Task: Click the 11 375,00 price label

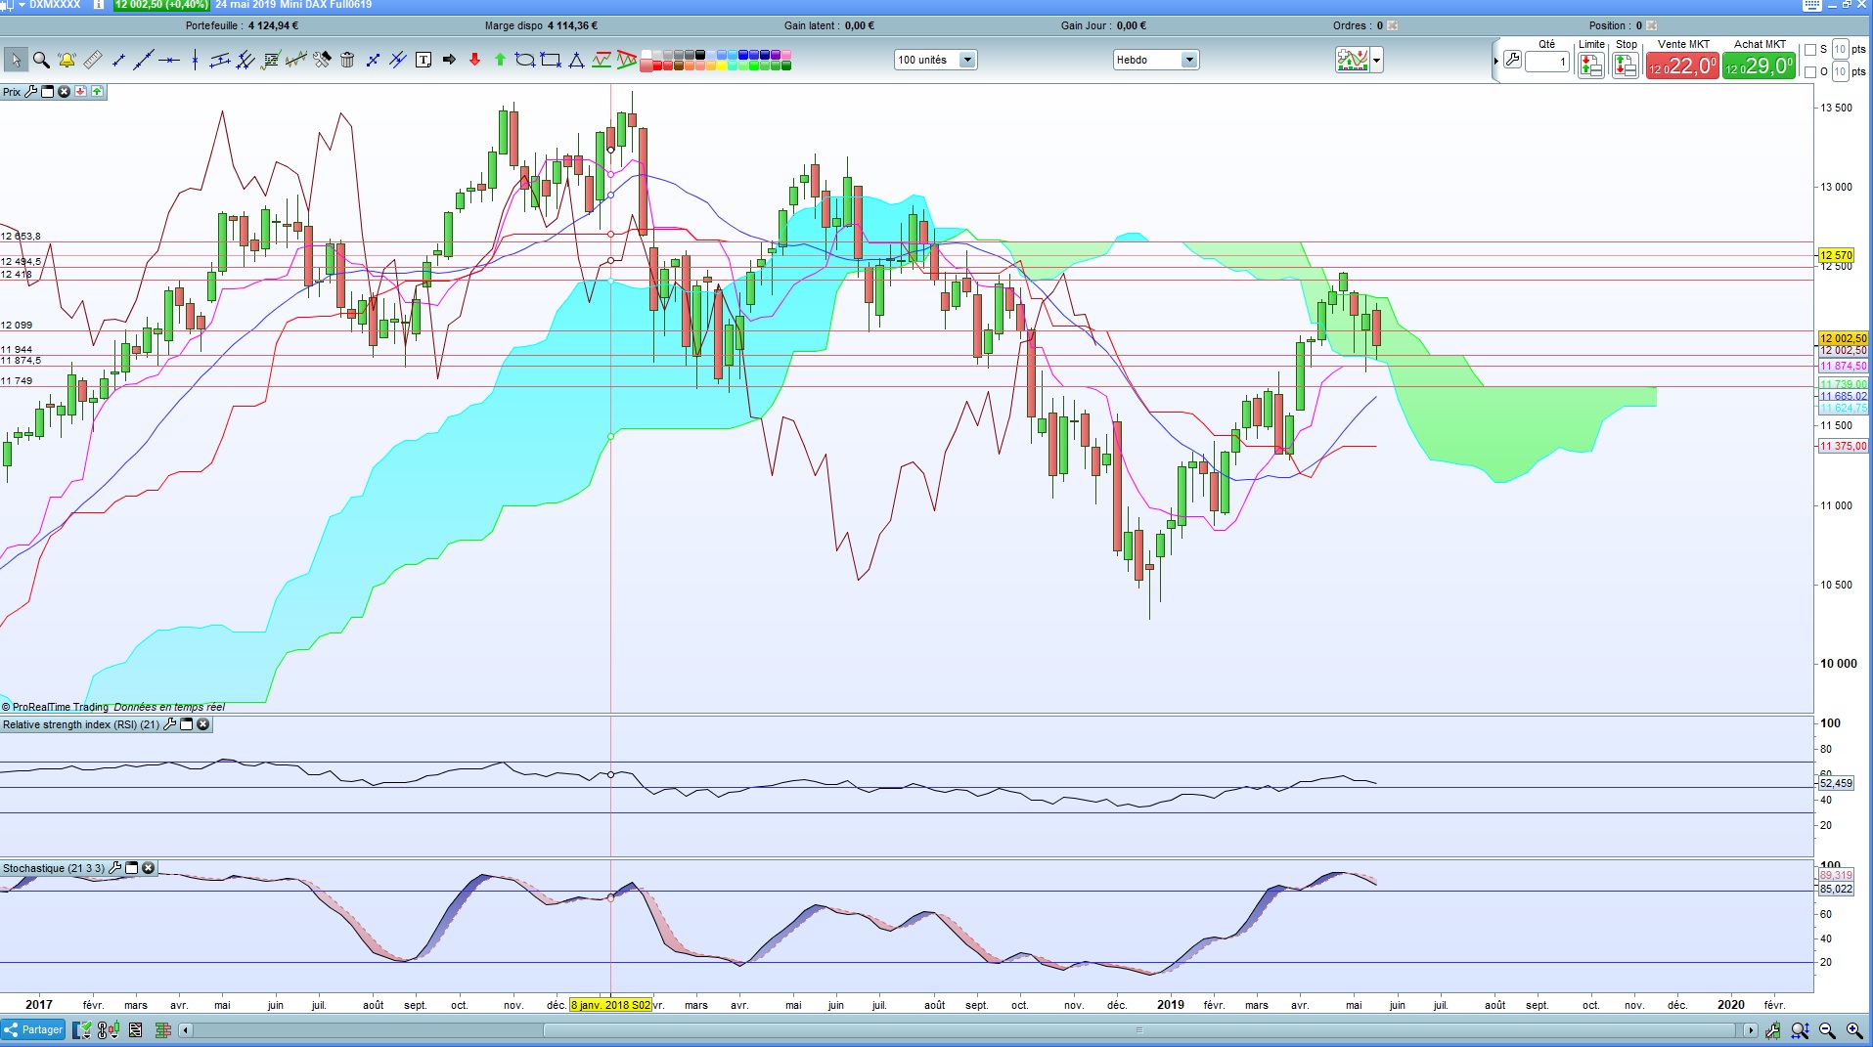Action: pyautogui.click(x=1843, y=446)
